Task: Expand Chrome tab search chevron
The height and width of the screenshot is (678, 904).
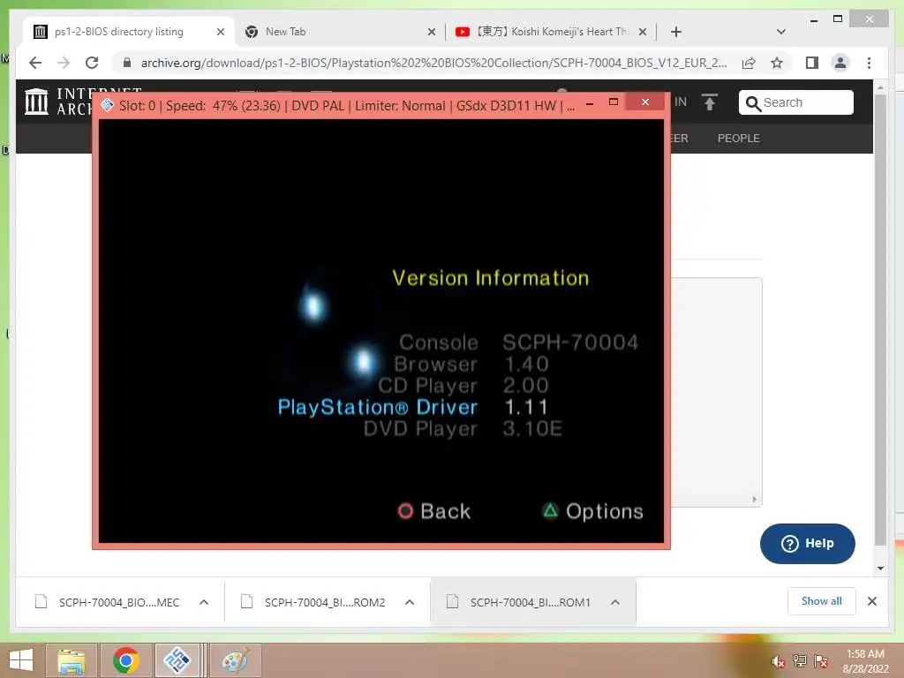Action: [x=781, y=32]
